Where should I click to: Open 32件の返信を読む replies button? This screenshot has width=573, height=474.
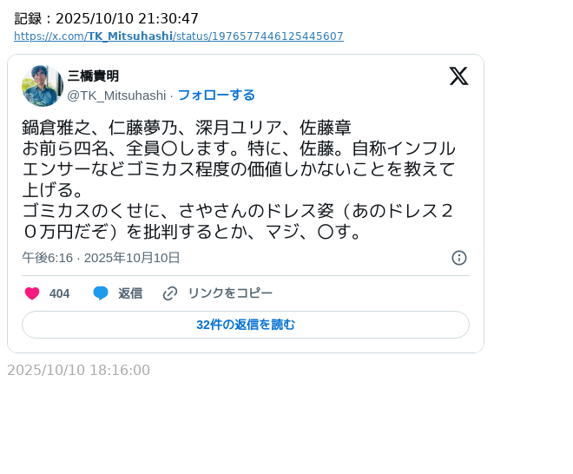coord(246,325)
